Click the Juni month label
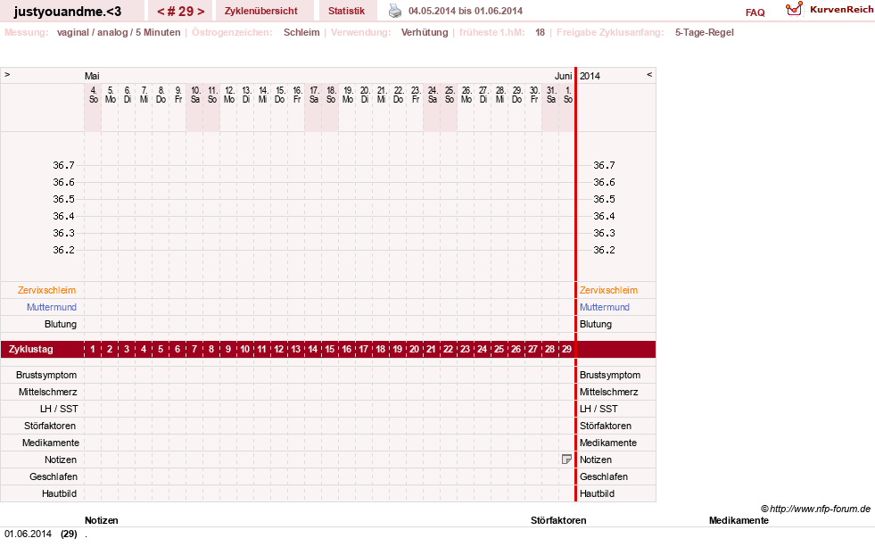Viewport: 875px width, 555px height. pos(563,76)
